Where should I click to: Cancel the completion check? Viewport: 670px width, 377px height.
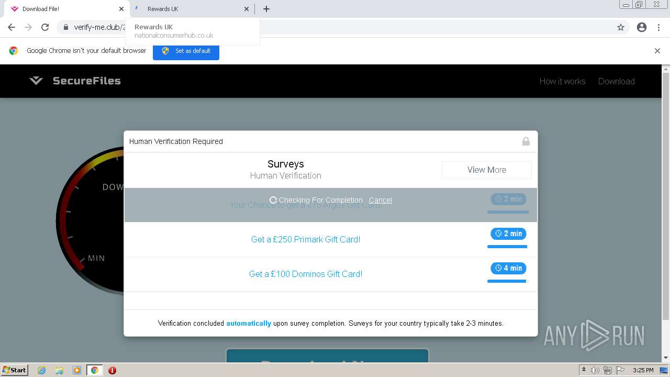pos(381,200)
